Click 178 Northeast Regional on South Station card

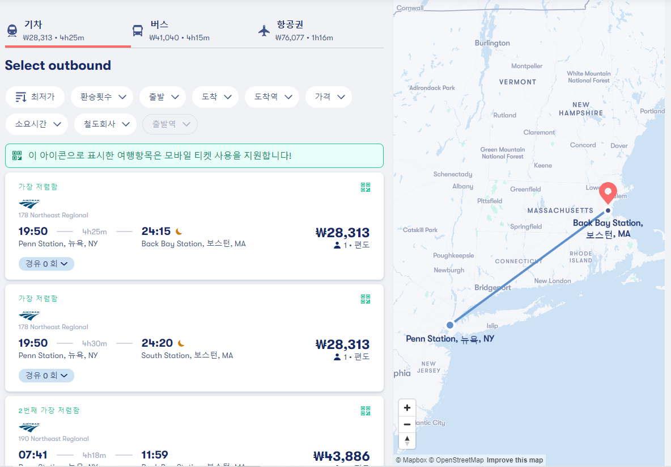[53, 327]
